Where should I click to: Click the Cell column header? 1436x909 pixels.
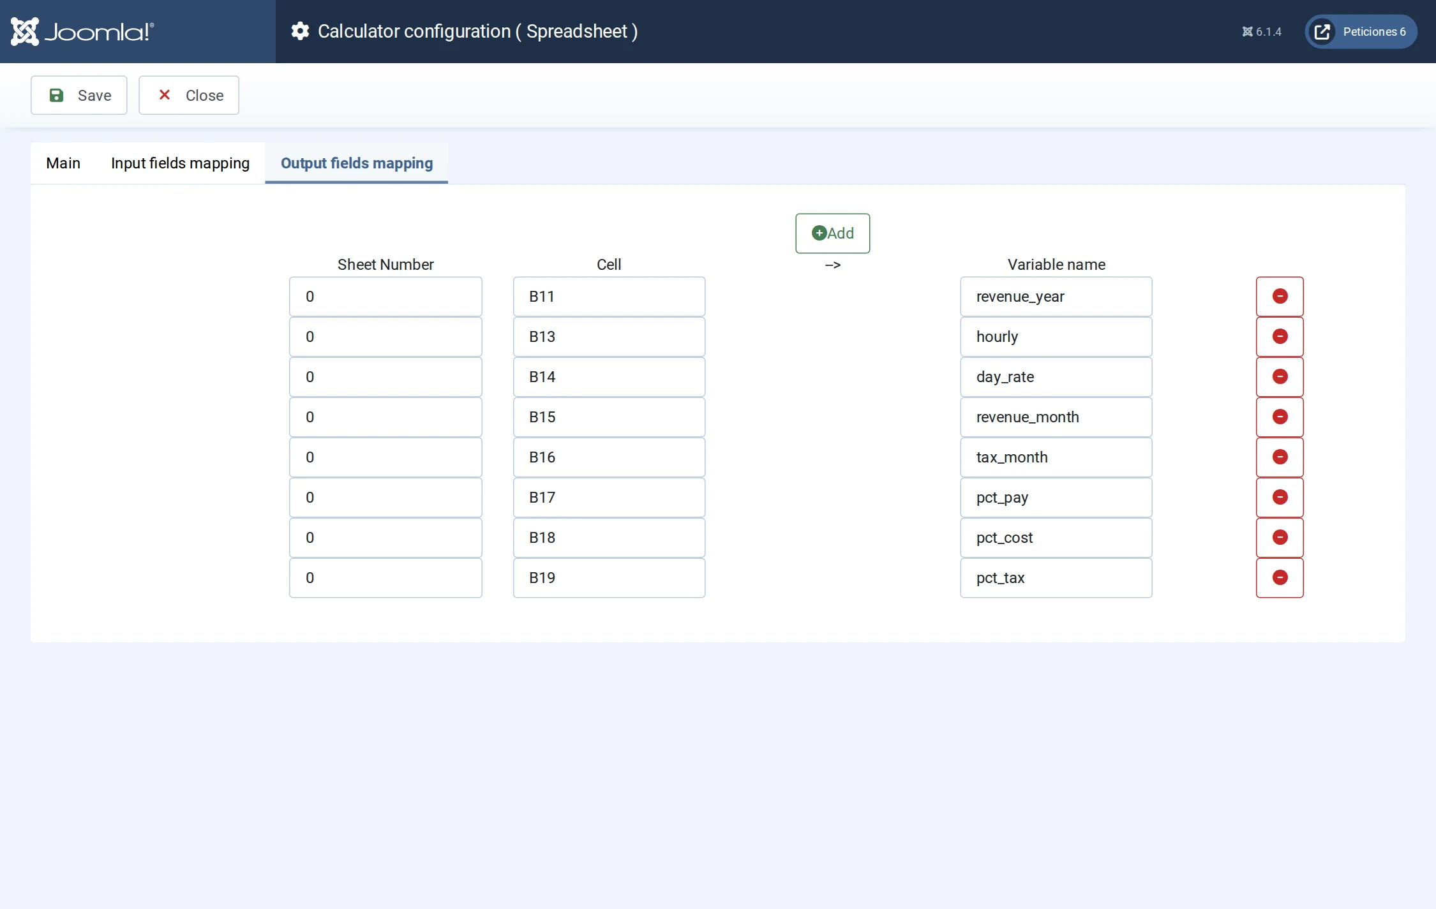pyautogui.click(x=609, y=265)
